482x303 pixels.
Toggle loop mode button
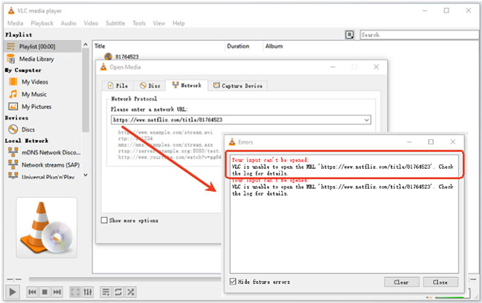point(118,292)
